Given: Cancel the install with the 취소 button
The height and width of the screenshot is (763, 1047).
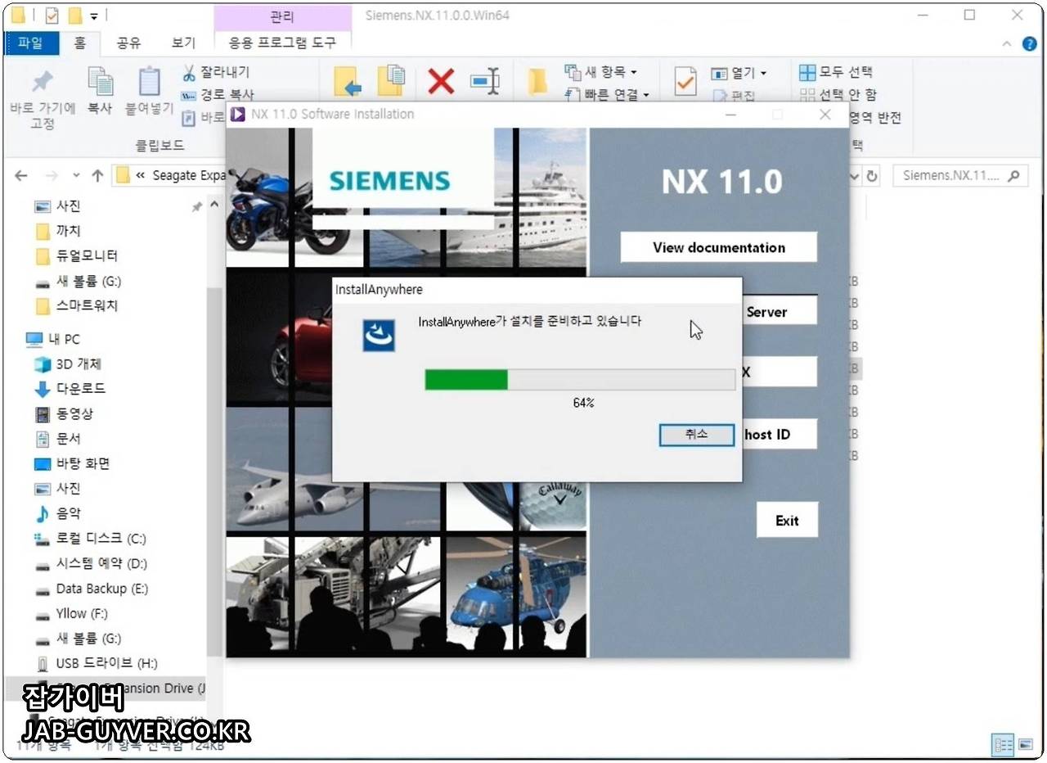Looking at the screenshot, I should [696, 435].
